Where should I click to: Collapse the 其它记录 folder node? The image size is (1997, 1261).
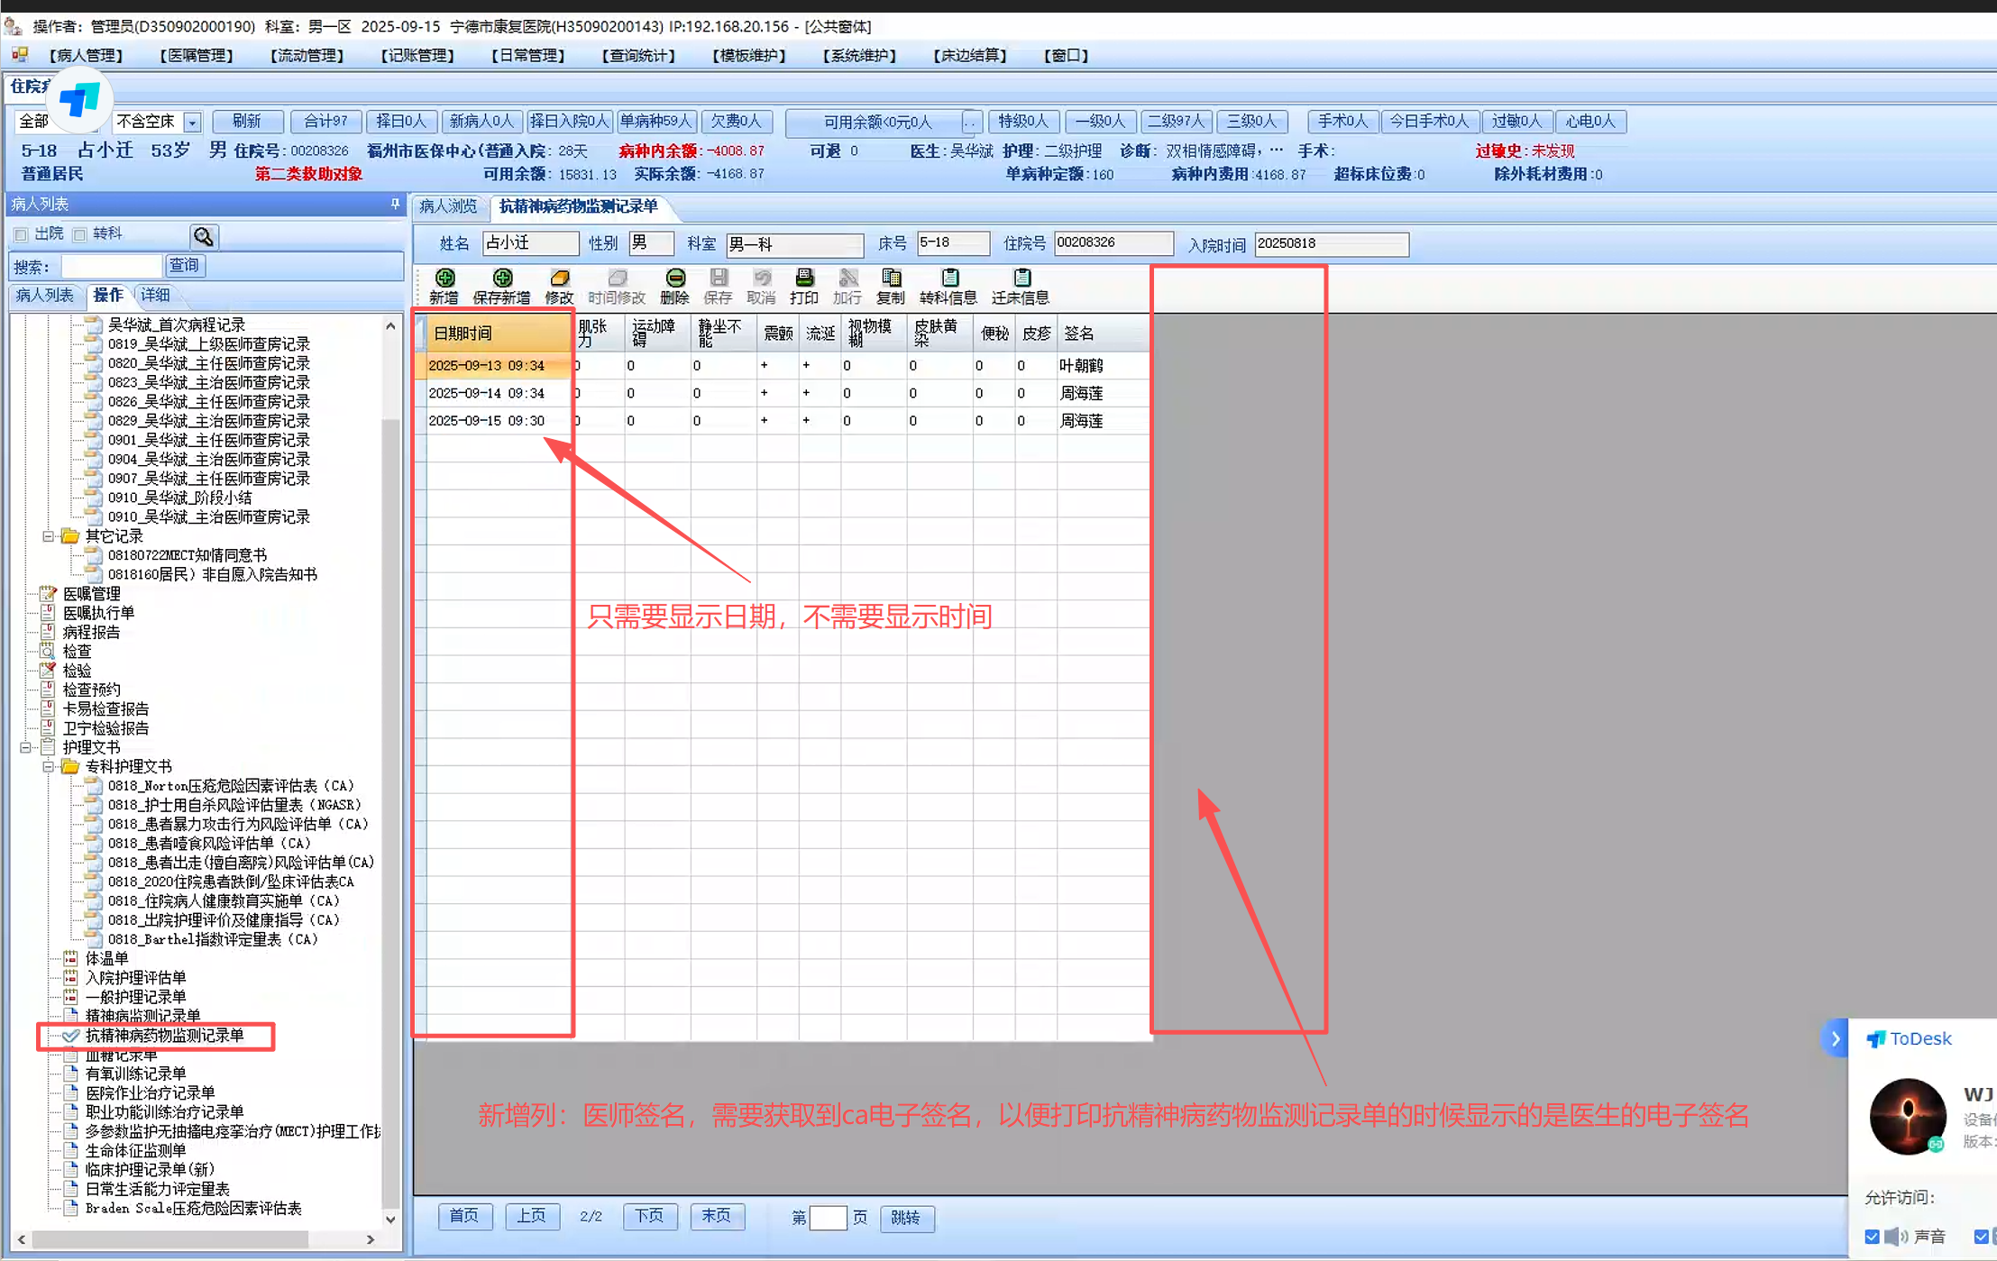[x=49, y=536]
